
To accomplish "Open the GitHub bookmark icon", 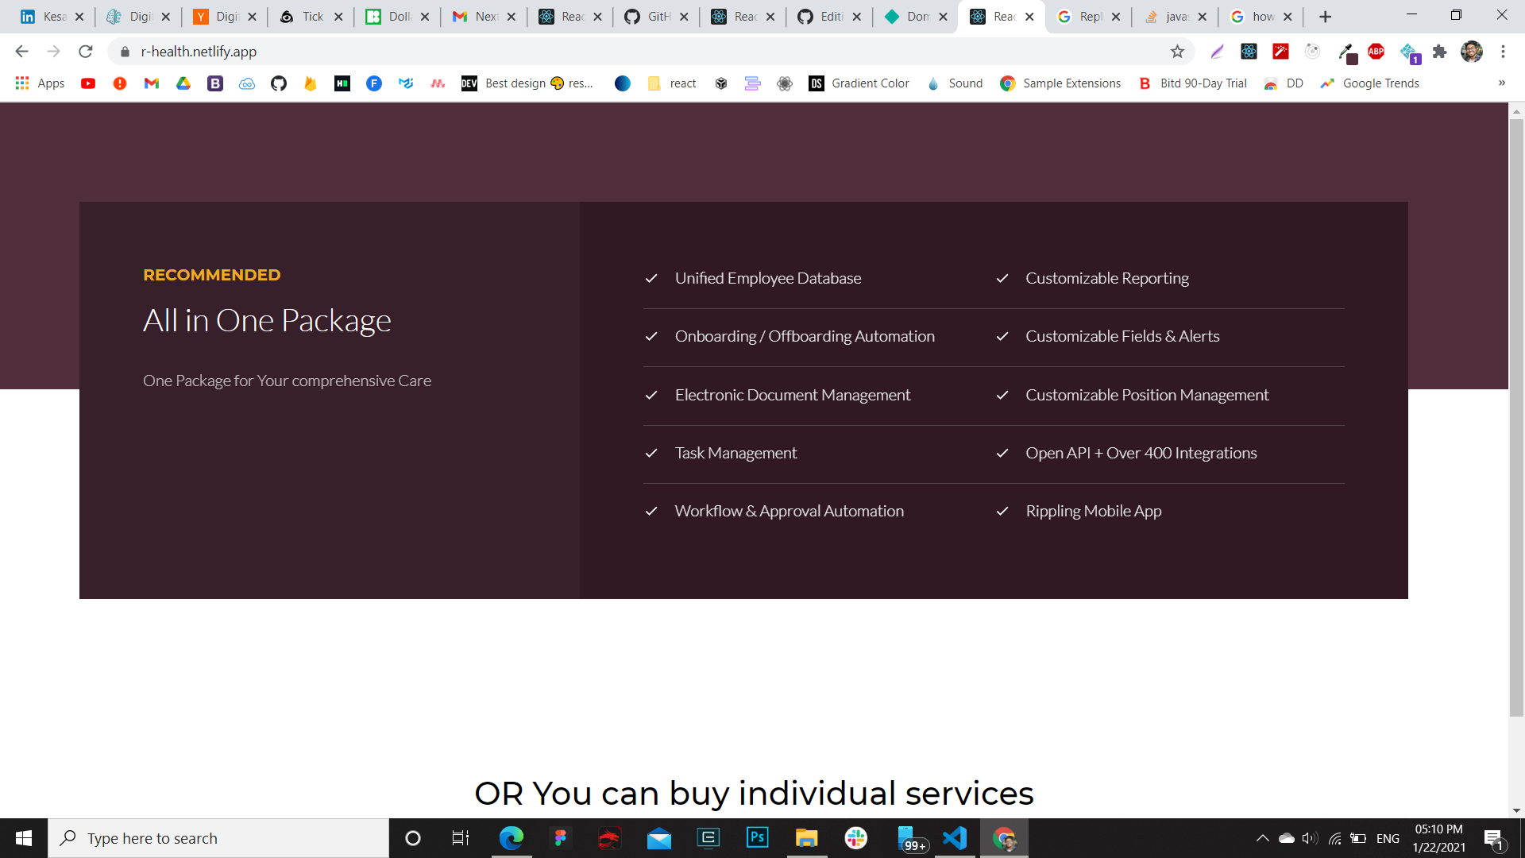I will [x=279, y=83].
